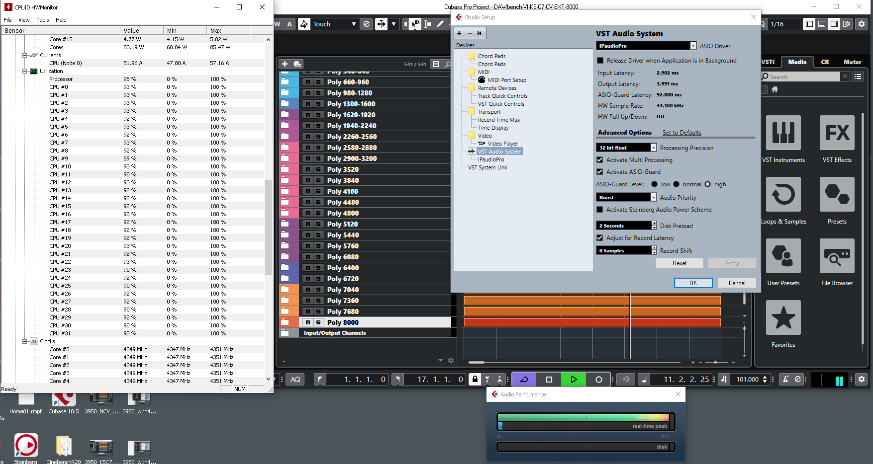The width and height of the screenshot is (873, 464).
Task: Collapse the Clocks node in HWMonitor
Action: pyautogui.click(x=24, y=341)
